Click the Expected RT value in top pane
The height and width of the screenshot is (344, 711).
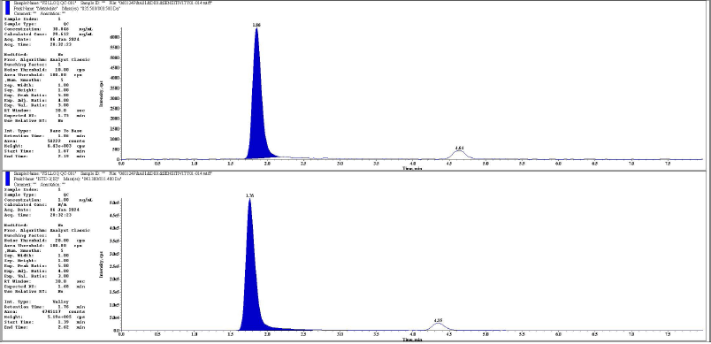coord(64,116)
